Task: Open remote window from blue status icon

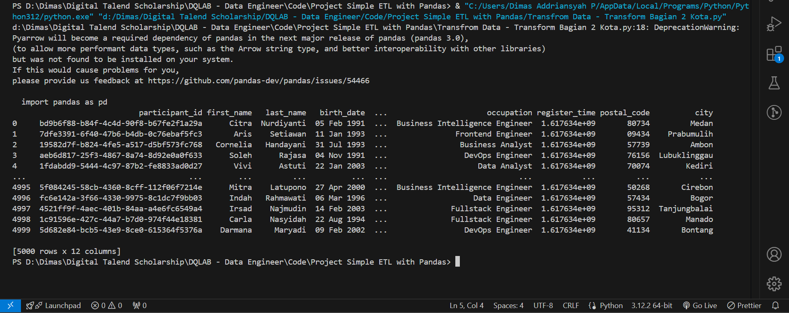Action: tap(10, 306)
